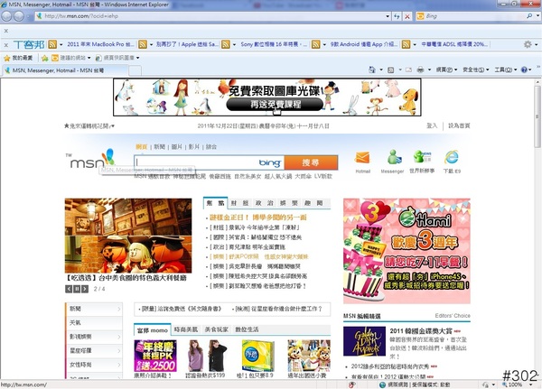Click the Print icon in the command bar

coord(420,69)
